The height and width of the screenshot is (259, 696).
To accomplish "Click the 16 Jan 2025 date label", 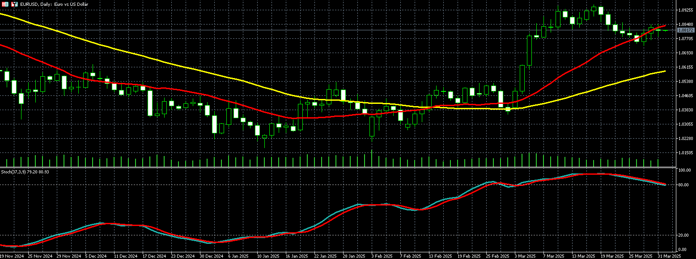I will click(297, 256).
